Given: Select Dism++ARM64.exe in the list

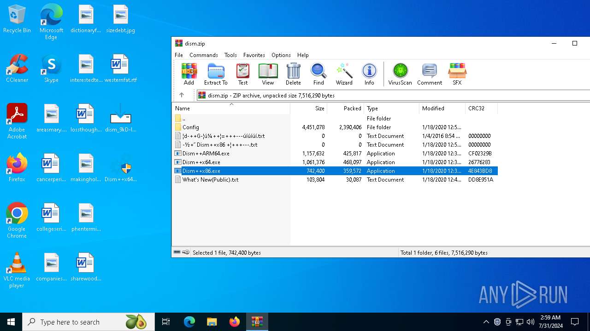Looking at the screenshot, I should [x=335, y=154].
